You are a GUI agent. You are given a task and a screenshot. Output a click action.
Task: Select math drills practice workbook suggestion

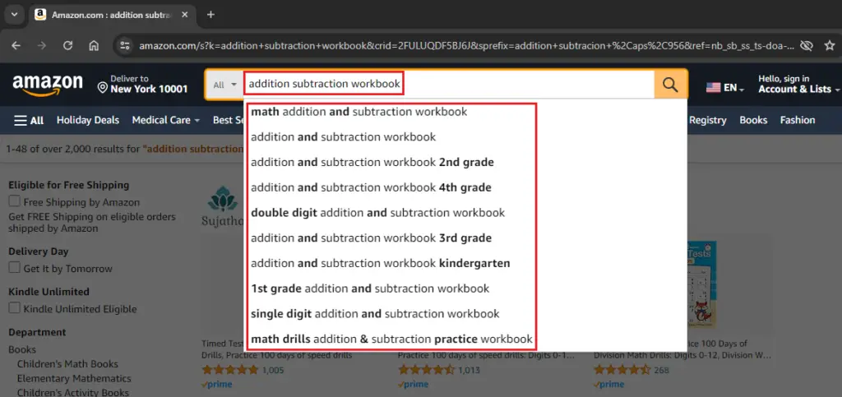pos(391,339)
